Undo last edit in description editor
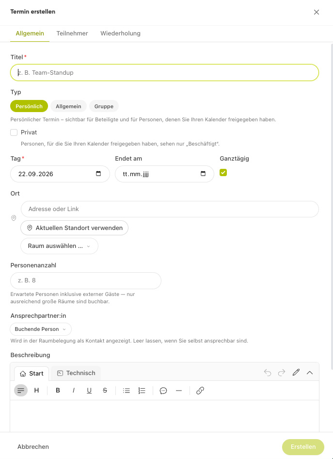The width and height of the screenshot is (333, 459). (268, 373)
